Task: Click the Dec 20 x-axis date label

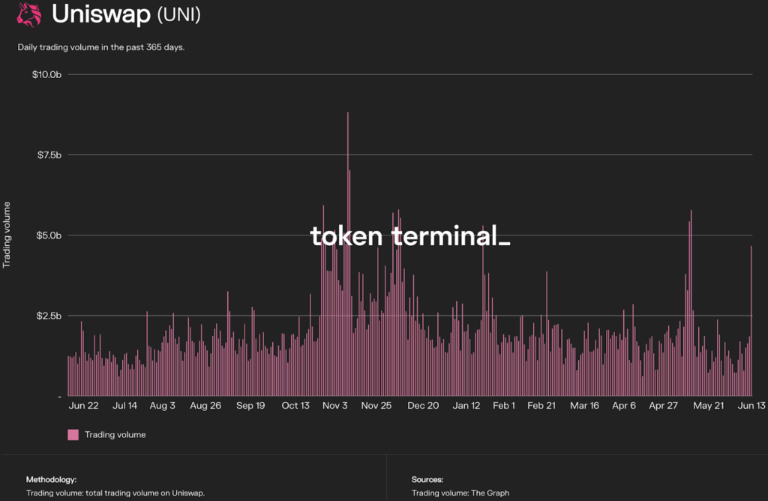Action: pos(423,406)
